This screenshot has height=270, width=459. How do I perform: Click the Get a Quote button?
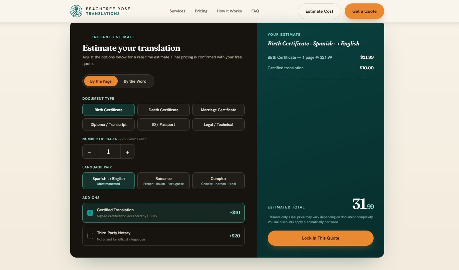(x=364, y=11)
